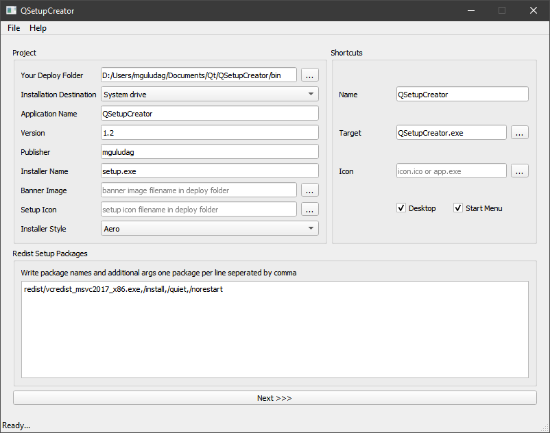Click the Banner Image filename field
550x433 pixels.
tap(198, 190)
